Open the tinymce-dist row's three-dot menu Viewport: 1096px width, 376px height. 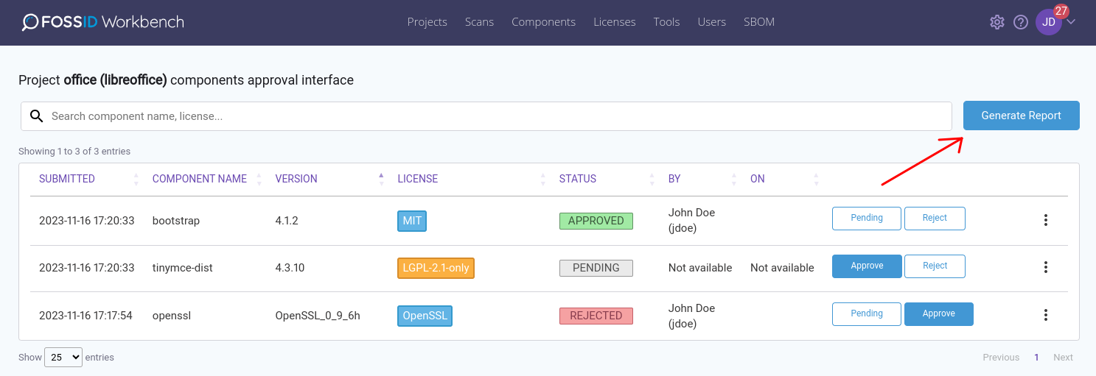1046,267
